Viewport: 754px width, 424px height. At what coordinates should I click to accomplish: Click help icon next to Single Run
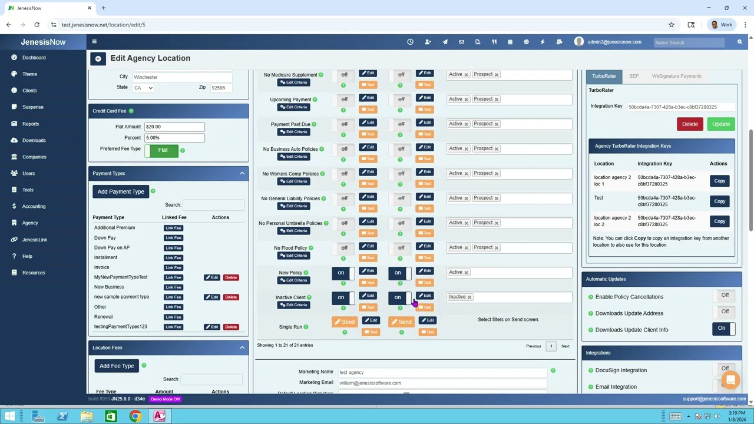pos(306,327)
